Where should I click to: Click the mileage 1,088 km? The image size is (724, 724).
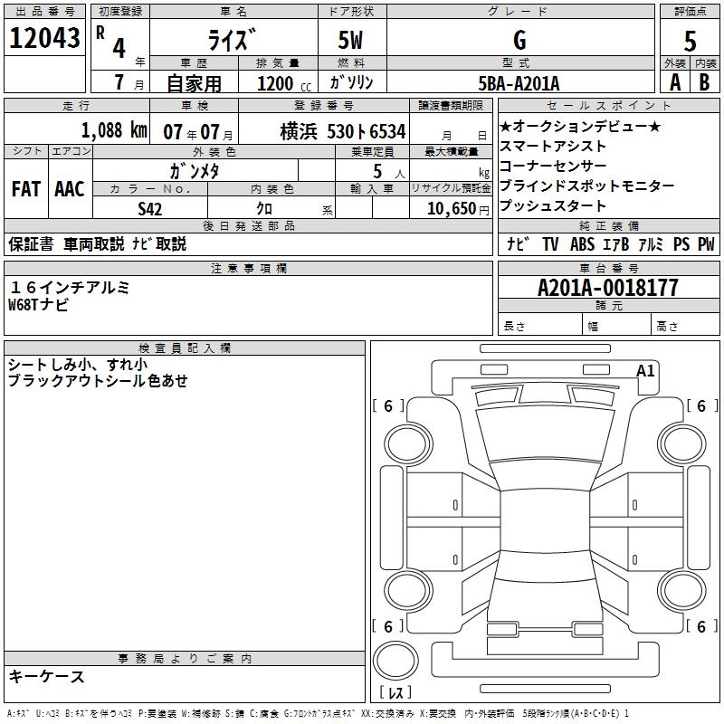click(x=114, y=130)
